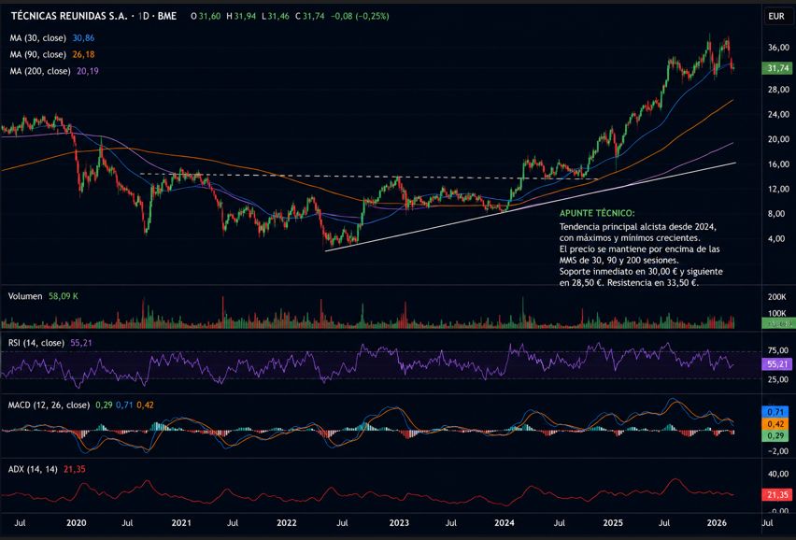
Task: Click the APUNTE TÉCNICO heading text
Action: pyautogui.click(x=597, y=213)
